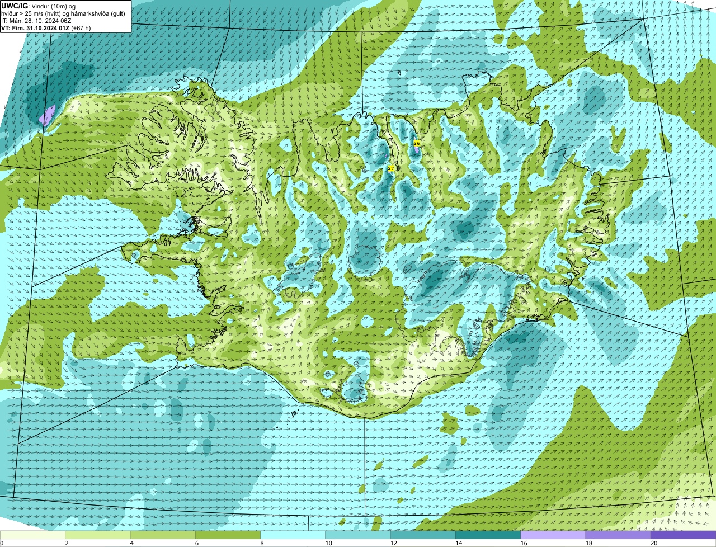
Task: Click the purple high-wind patch in the northwest sea
Action: click(x=48, y=115)
